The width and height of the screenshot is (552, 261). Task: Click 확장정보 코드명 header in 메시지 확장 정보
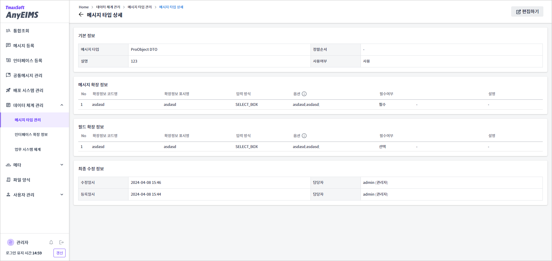[x=105, y=94]
